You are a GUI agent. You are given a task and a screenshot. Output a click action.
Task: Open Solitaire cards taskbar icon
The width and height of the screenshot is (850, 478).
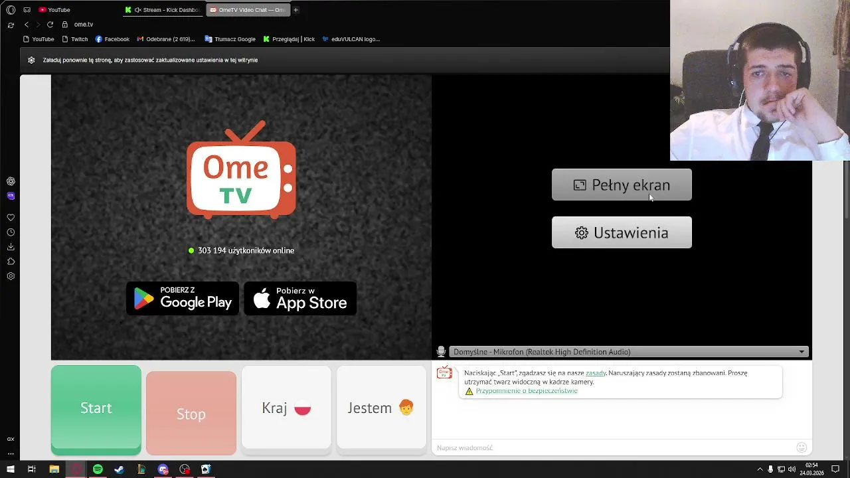[206, 469]
